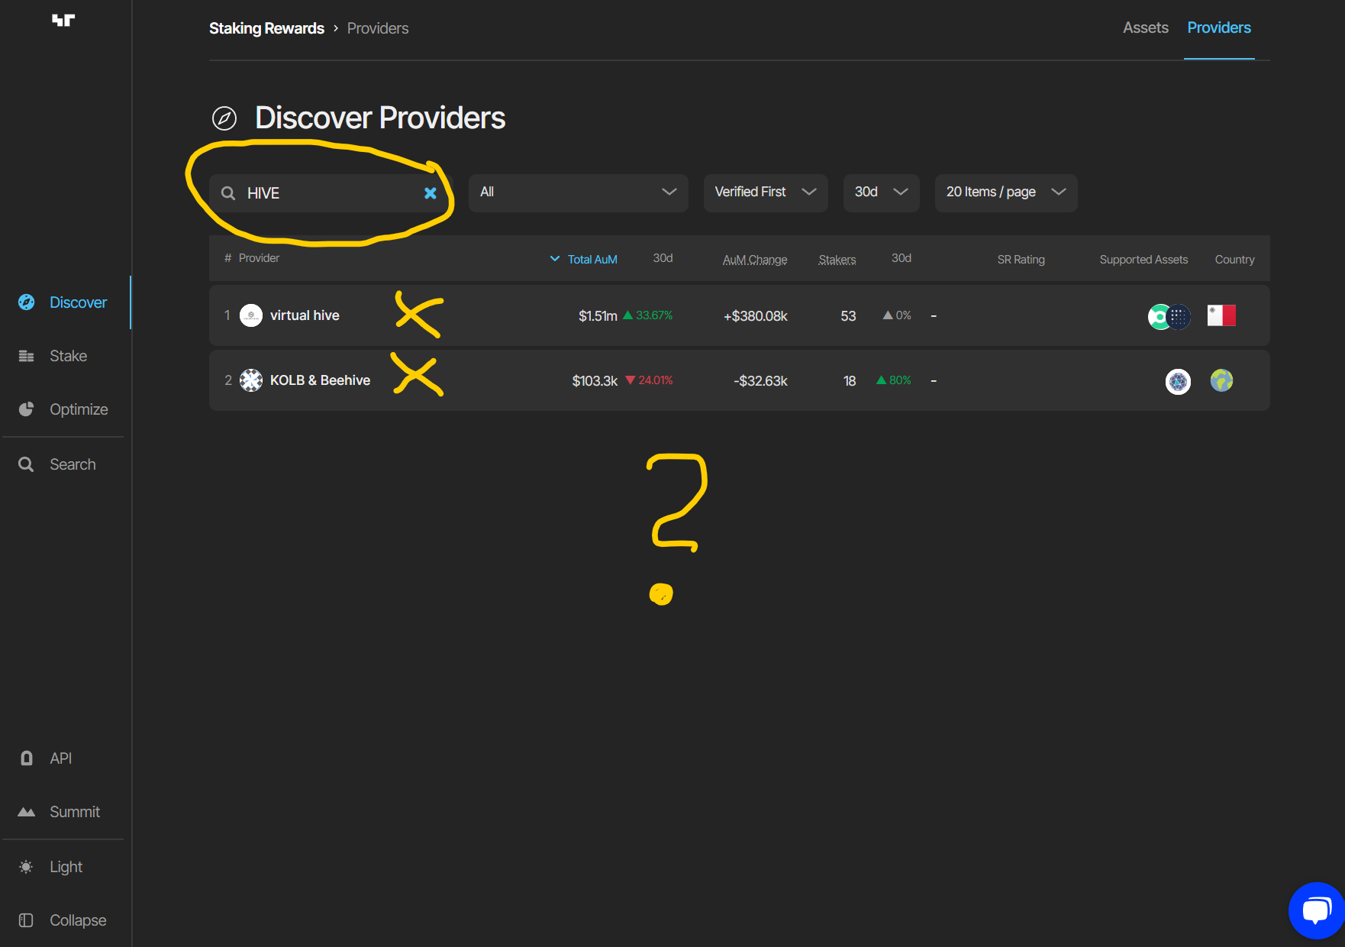Open Optimize in the sidebar
This screenshot has width=1345, height=947.
pyautogui.click(x=79, y=409)
